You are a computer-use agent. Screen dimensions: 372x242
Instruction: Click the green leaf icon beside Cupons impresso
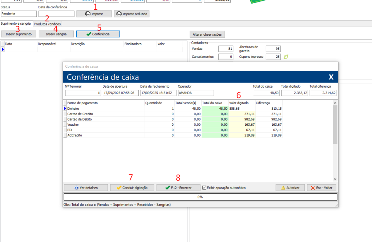pyautogui.click(x=286, y=57)
